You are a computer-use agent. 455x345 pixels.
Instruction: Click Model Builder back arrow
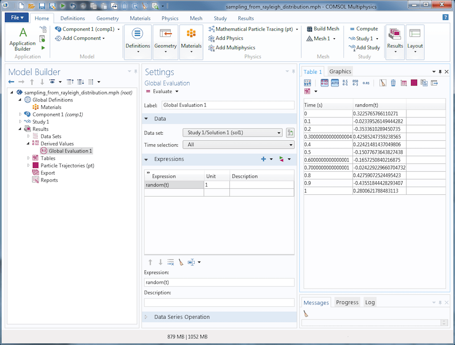click(11, 82)
